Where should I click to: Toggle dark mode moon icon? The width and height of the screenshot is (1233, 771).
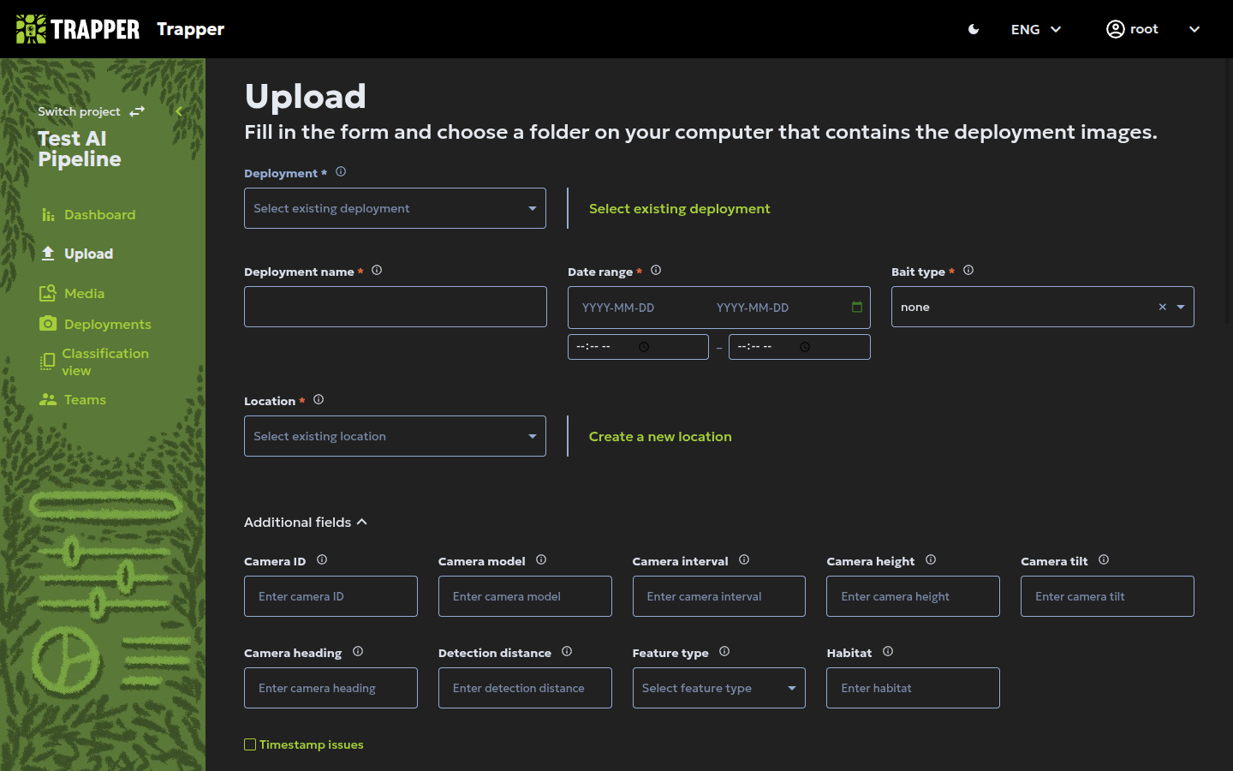[x=974, y=29]
